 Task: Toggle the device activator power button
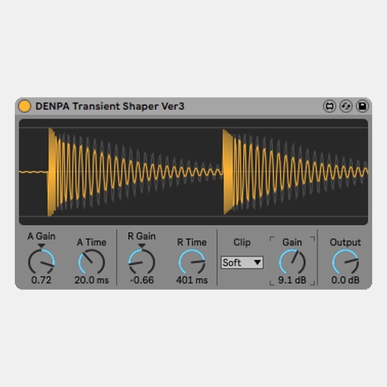point(25,106)
